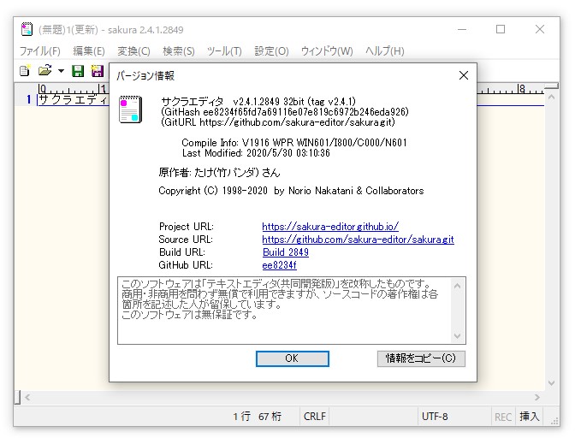Click the サクラエディタ v2.4.1.2849 version line
The width and height of the screenshot is (575, 444).
[x=258, y=102]
